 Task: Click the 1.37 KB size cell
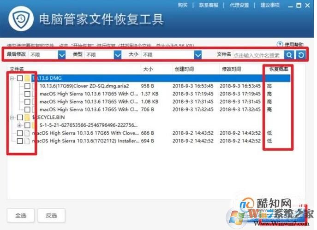pyautogui.click(x=150, y=94)
